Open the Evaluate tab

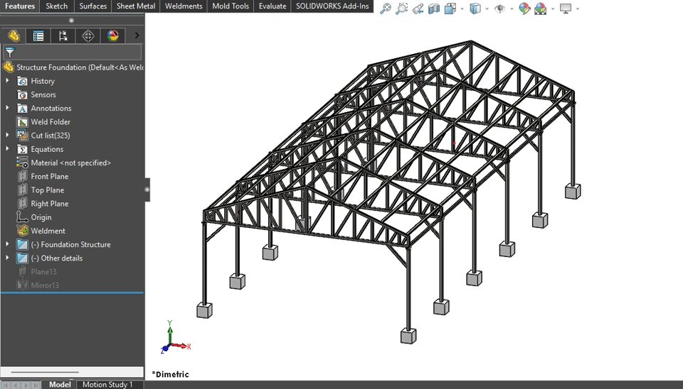pos(272,6)
